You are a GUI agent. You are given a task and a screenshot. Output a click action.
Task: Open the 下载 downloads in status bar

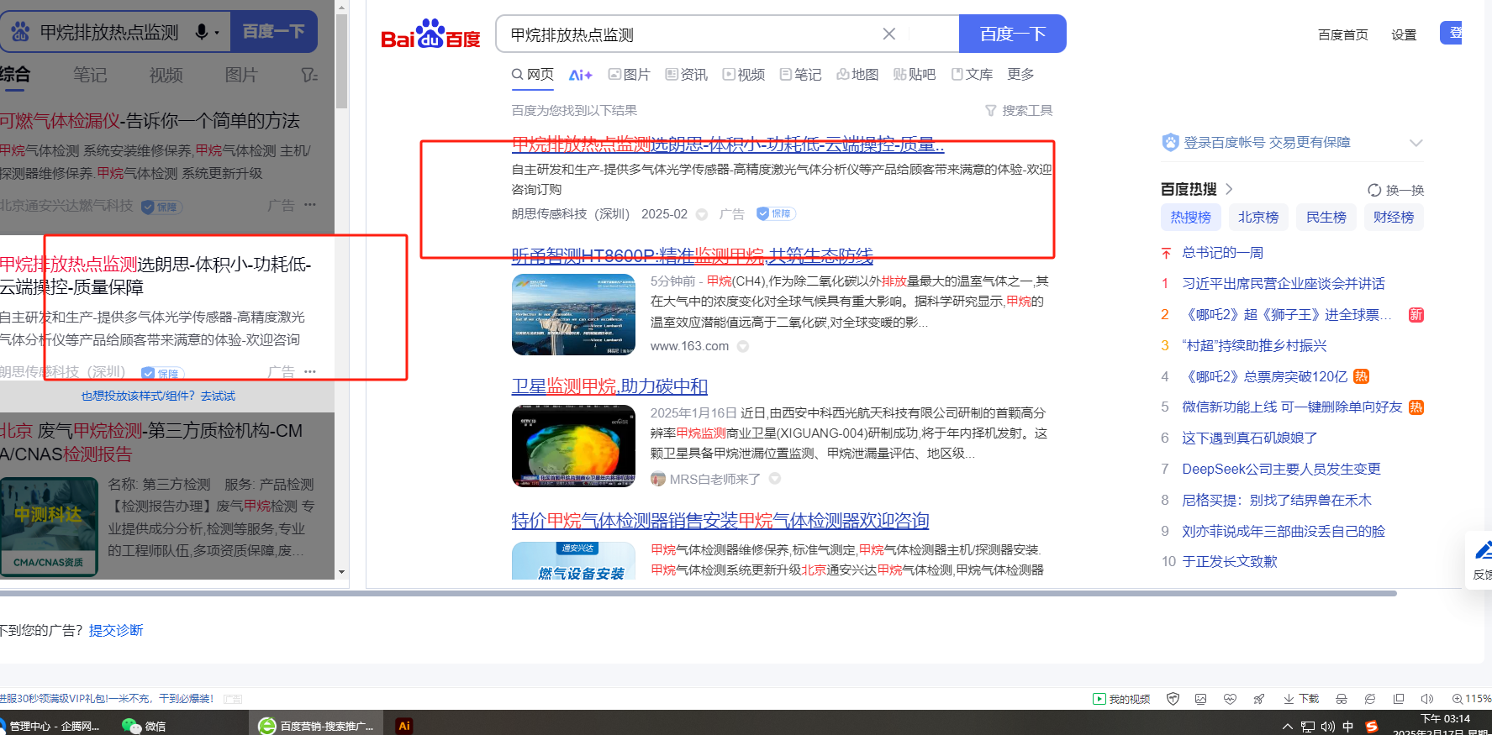(x=1301, y=699)
